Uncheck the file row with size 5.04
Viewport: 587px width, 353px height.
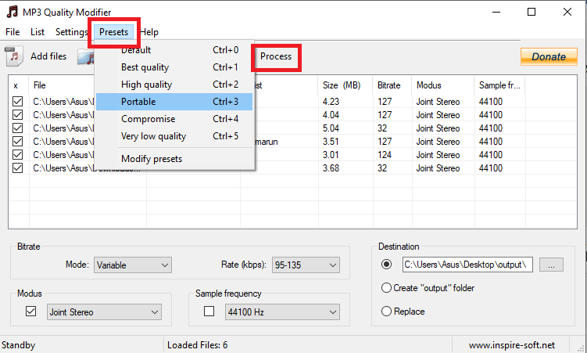click(18, 128)
